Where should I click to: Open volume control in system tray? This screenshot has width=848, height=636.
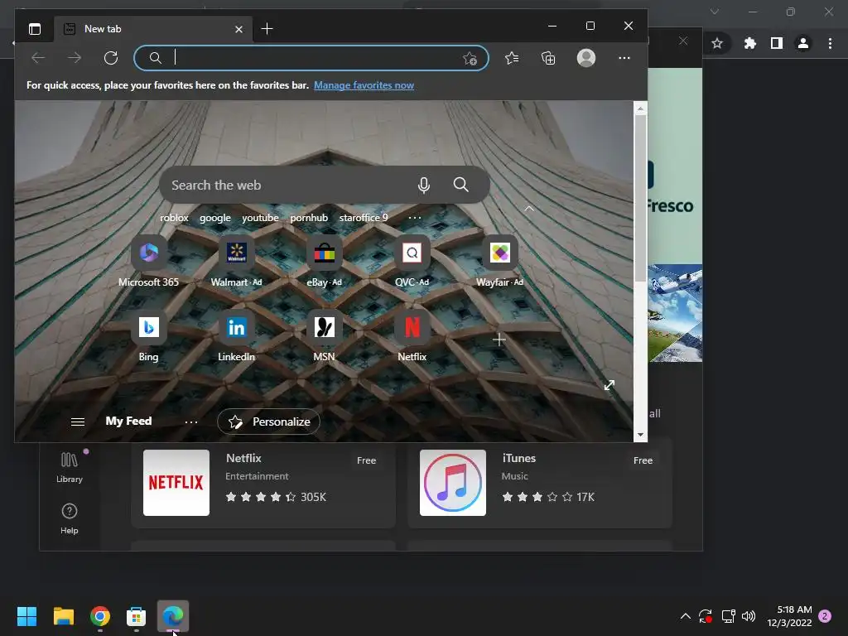pos(749,616)
